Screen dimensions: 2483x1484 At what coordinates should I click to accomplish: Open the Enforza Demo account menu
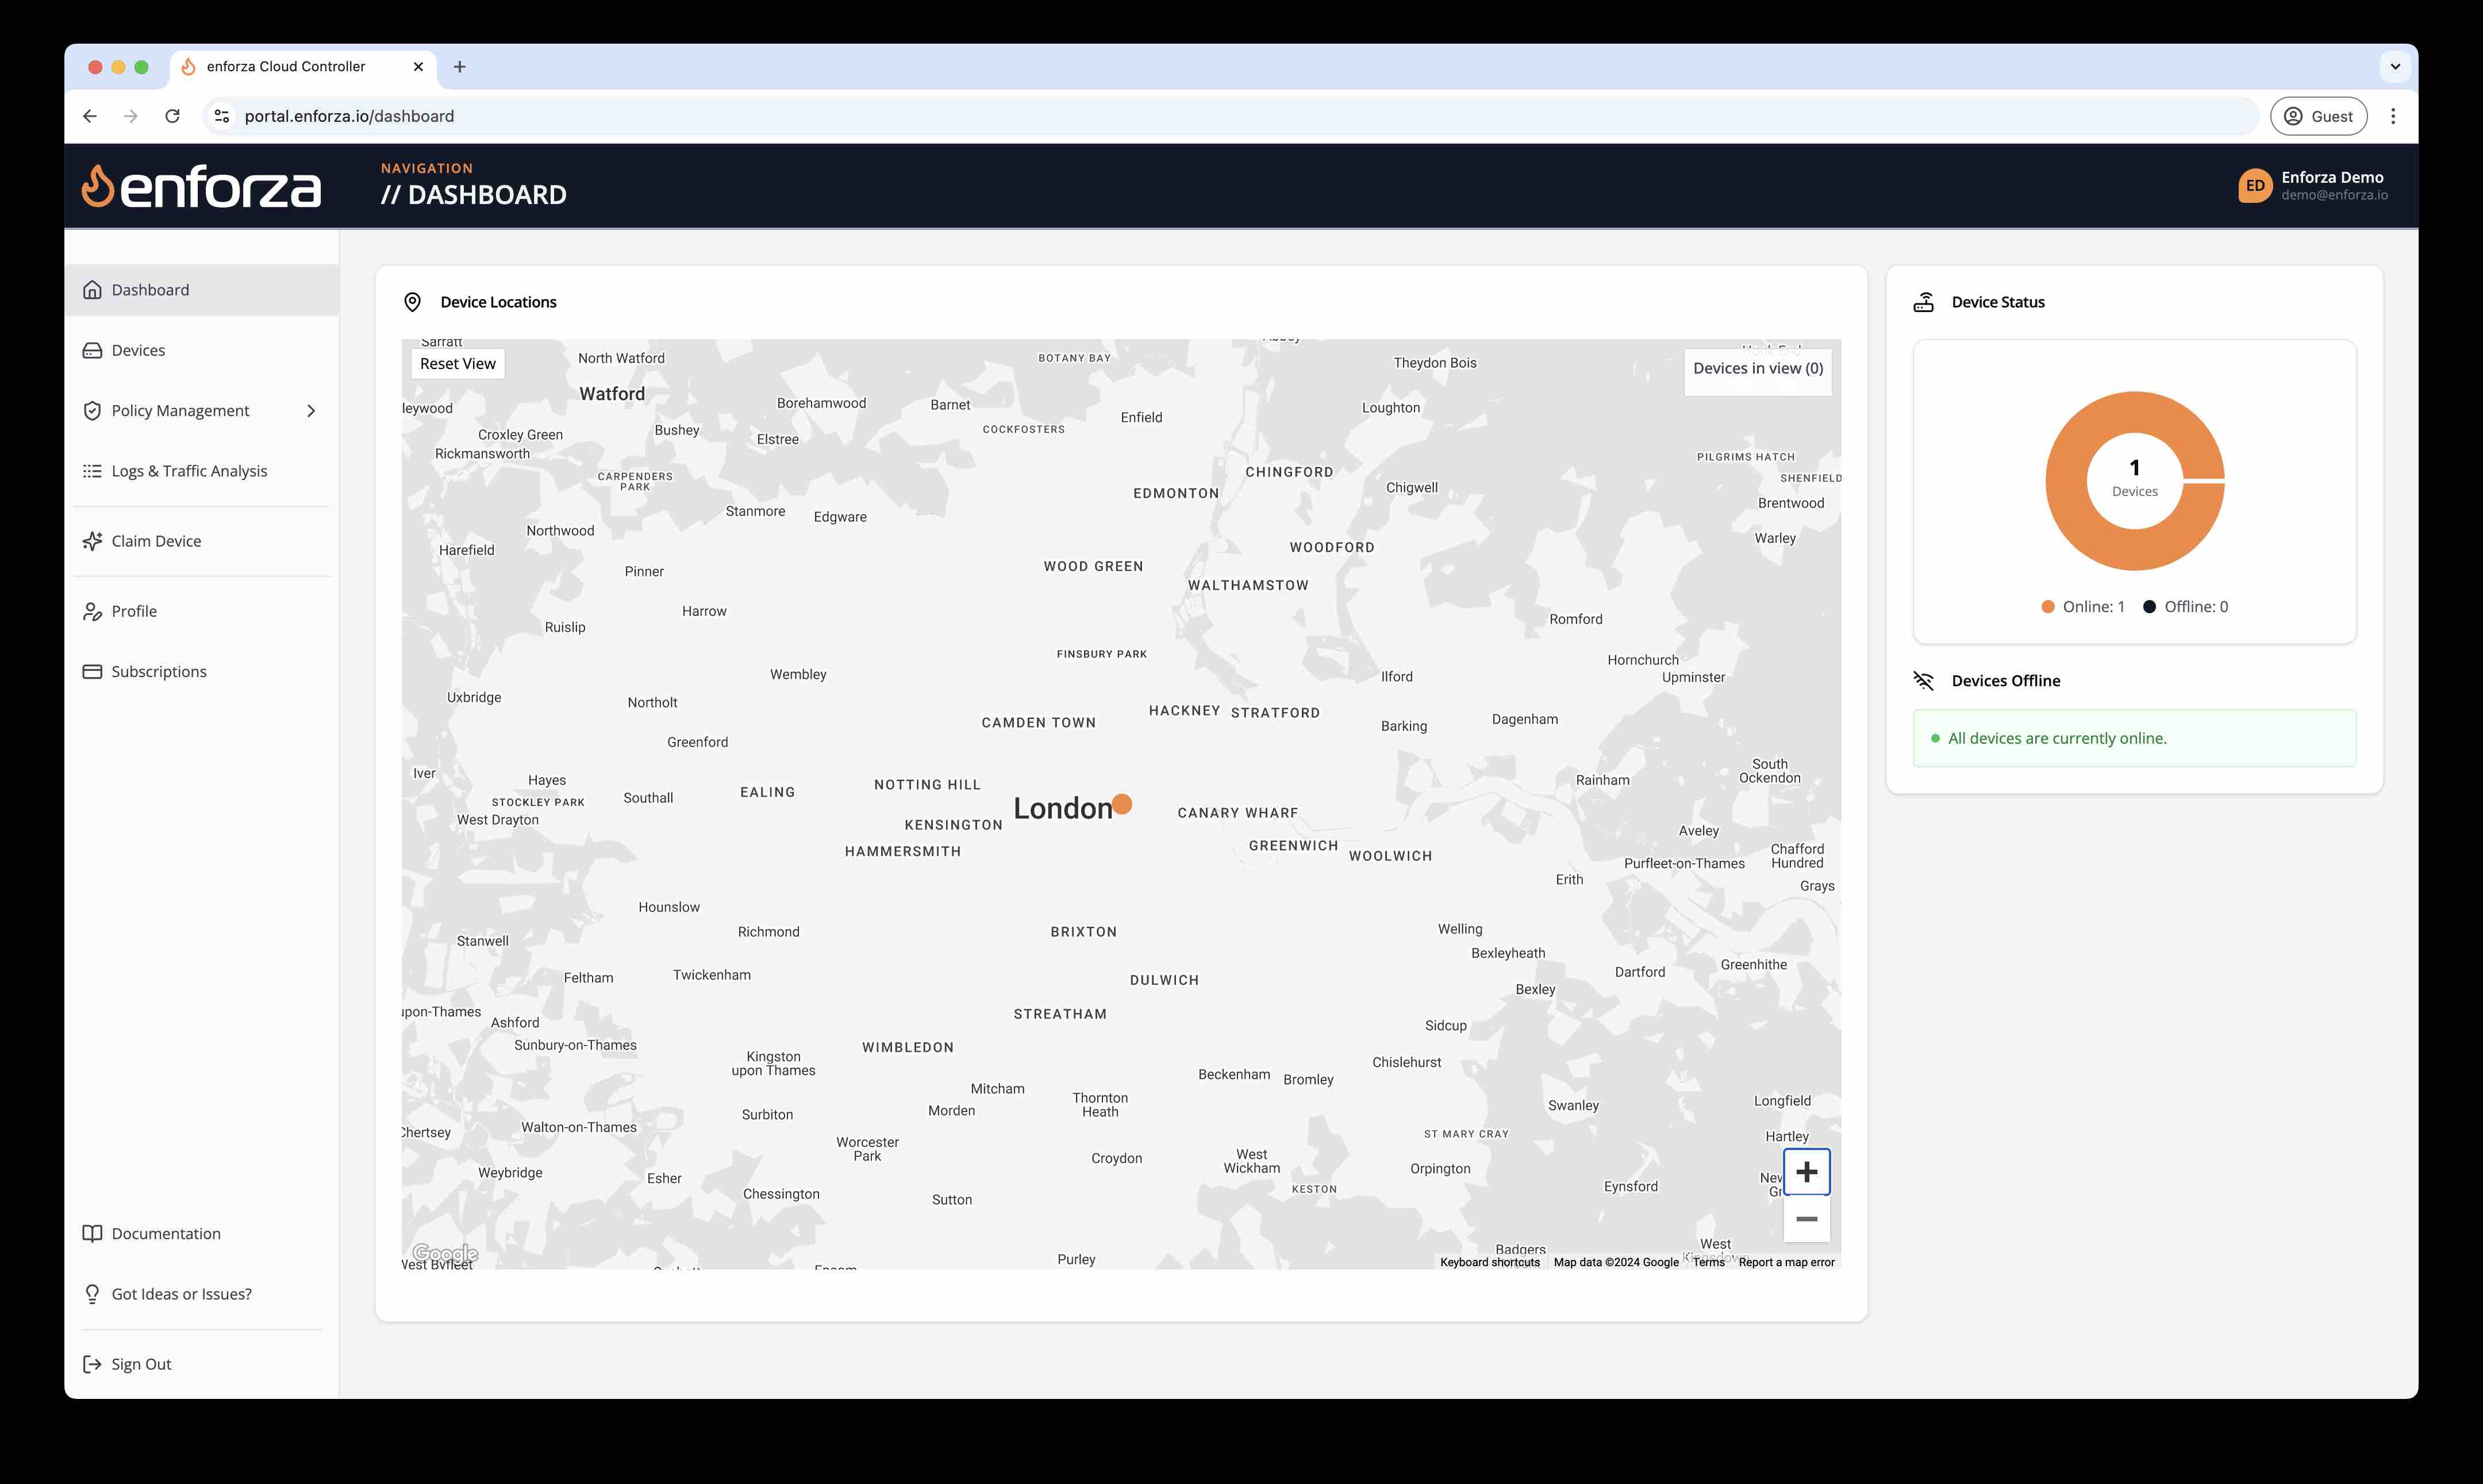2313,186
